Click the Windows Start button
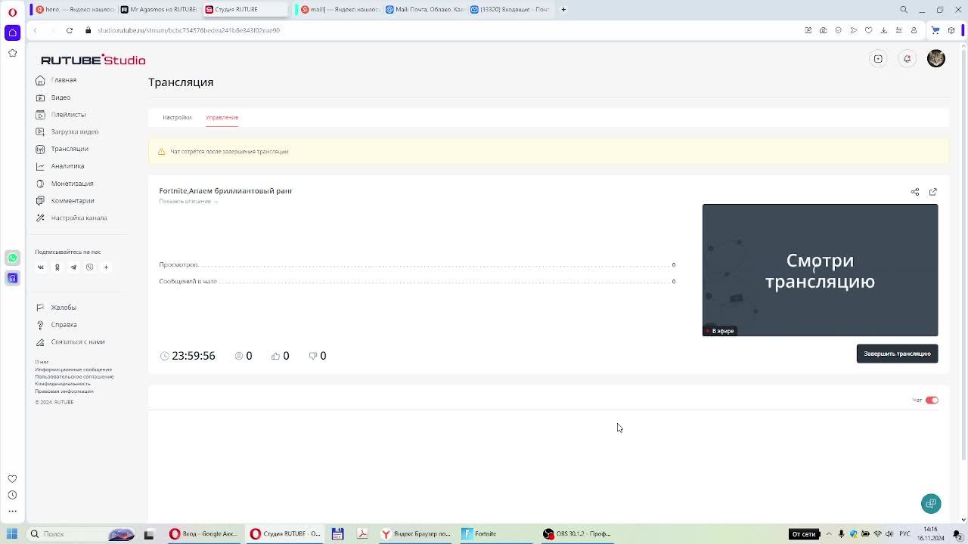The height and width of the screenshot is (544, 968). click(x=12, y=533)
